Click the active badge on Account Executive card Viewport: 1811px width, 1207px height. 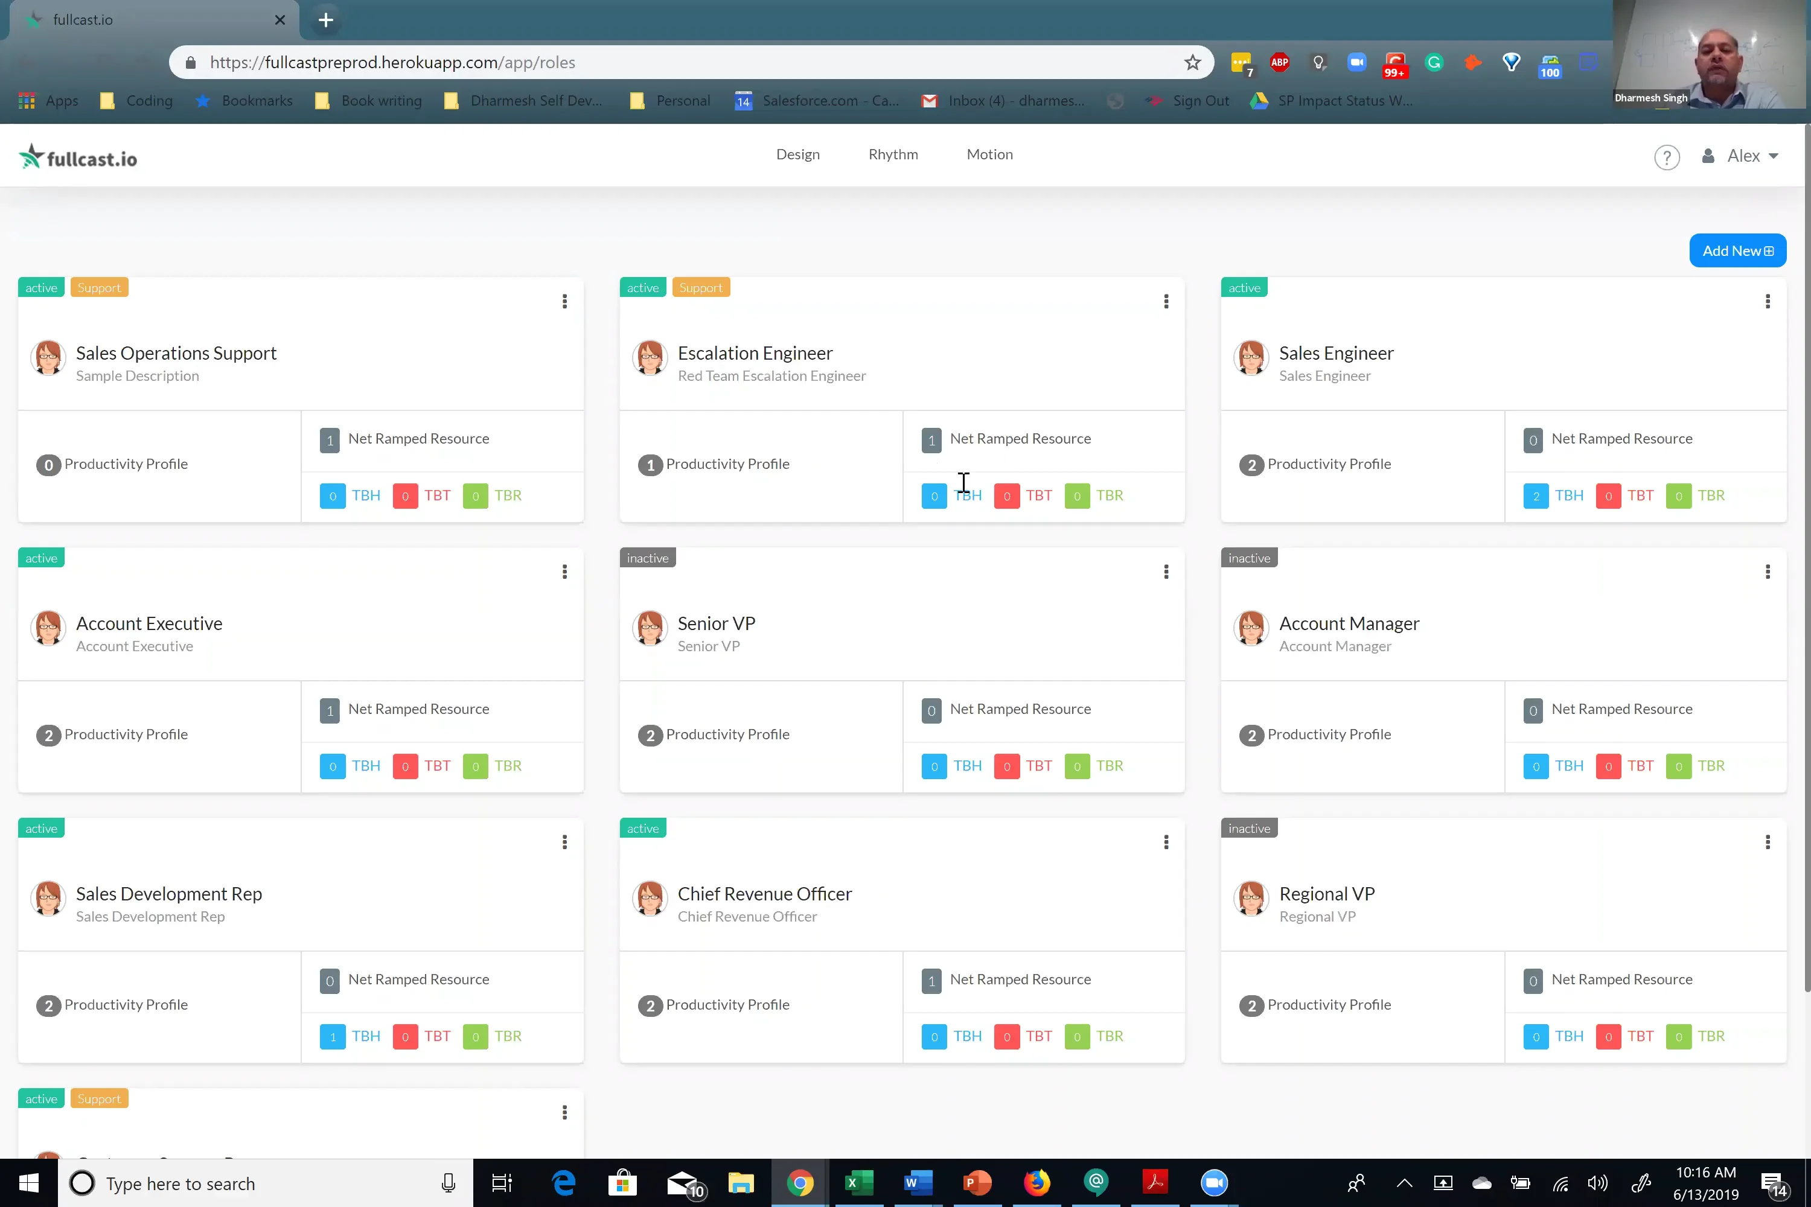tap(41, 557)
